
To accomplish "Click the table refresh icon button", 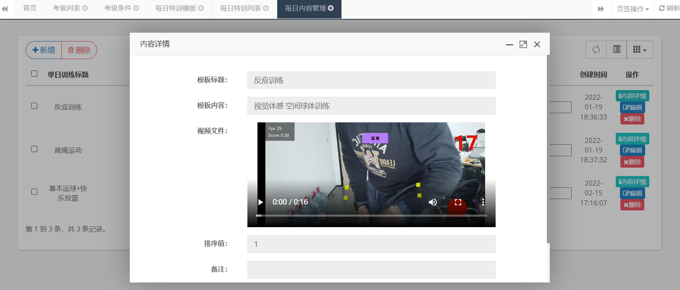I will [596, 49].
